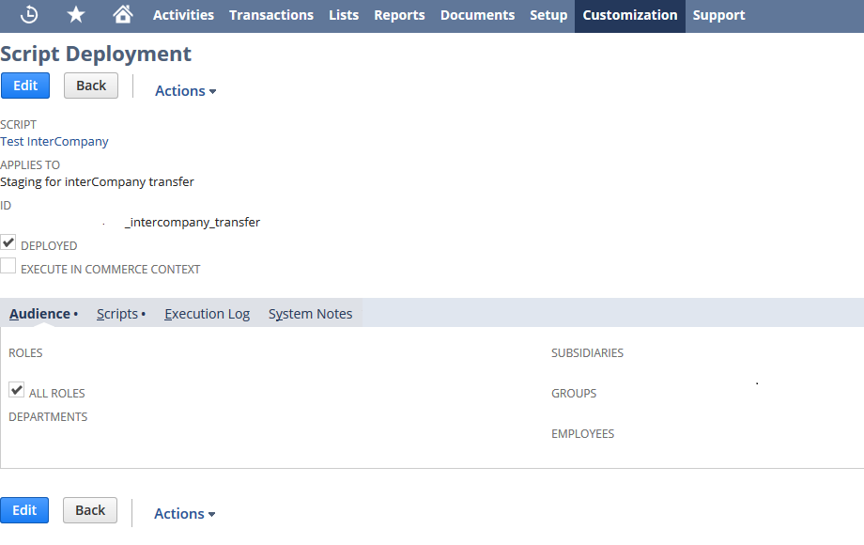Click the top Edit button
The height and width of the screenshot is (545, 864).
[x=25, y=86]
